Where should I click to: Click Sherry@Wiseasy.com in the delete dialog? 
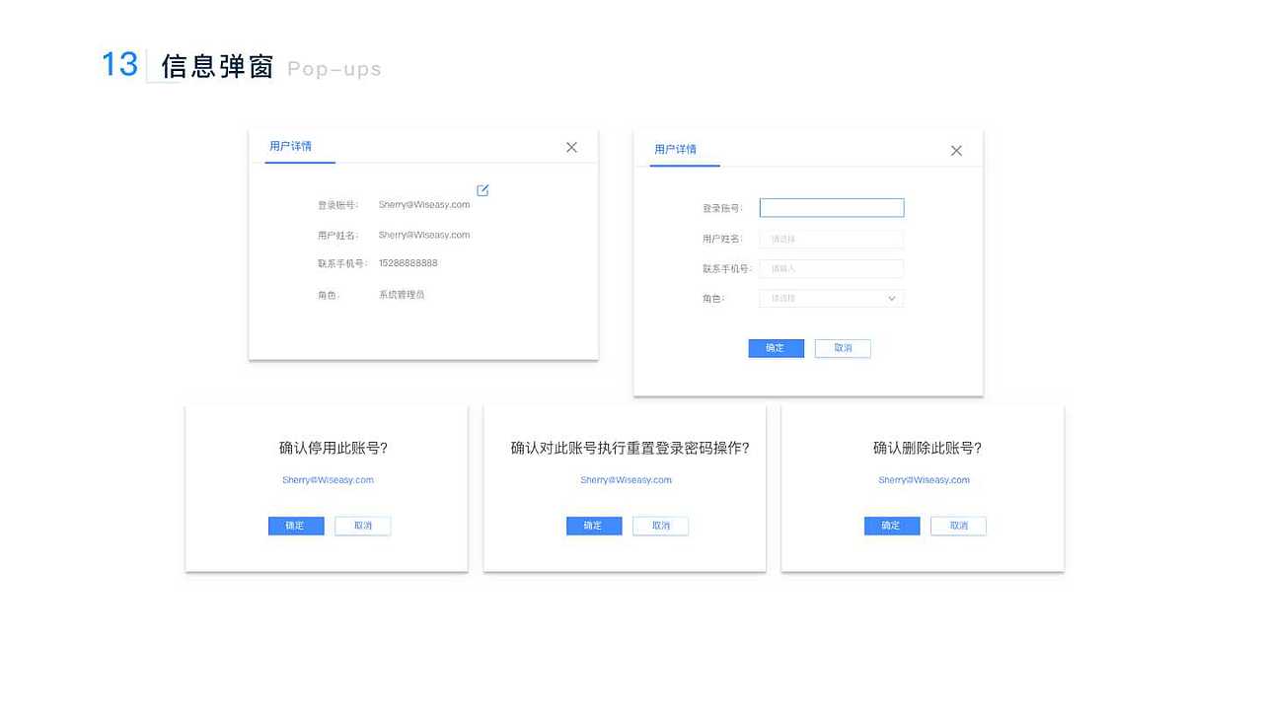click(x=922, y=480)
